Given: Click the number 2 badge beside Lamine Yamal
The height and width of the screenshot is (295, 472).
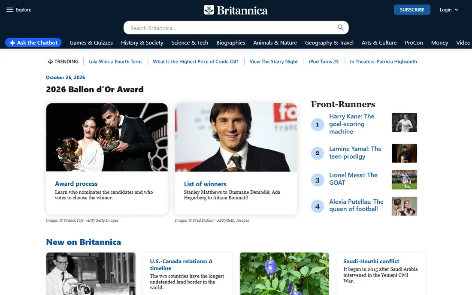Looking at the screenshot, I should [317, 153].
